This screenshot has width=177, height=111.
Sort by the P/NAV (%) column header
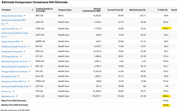point(163,10)
